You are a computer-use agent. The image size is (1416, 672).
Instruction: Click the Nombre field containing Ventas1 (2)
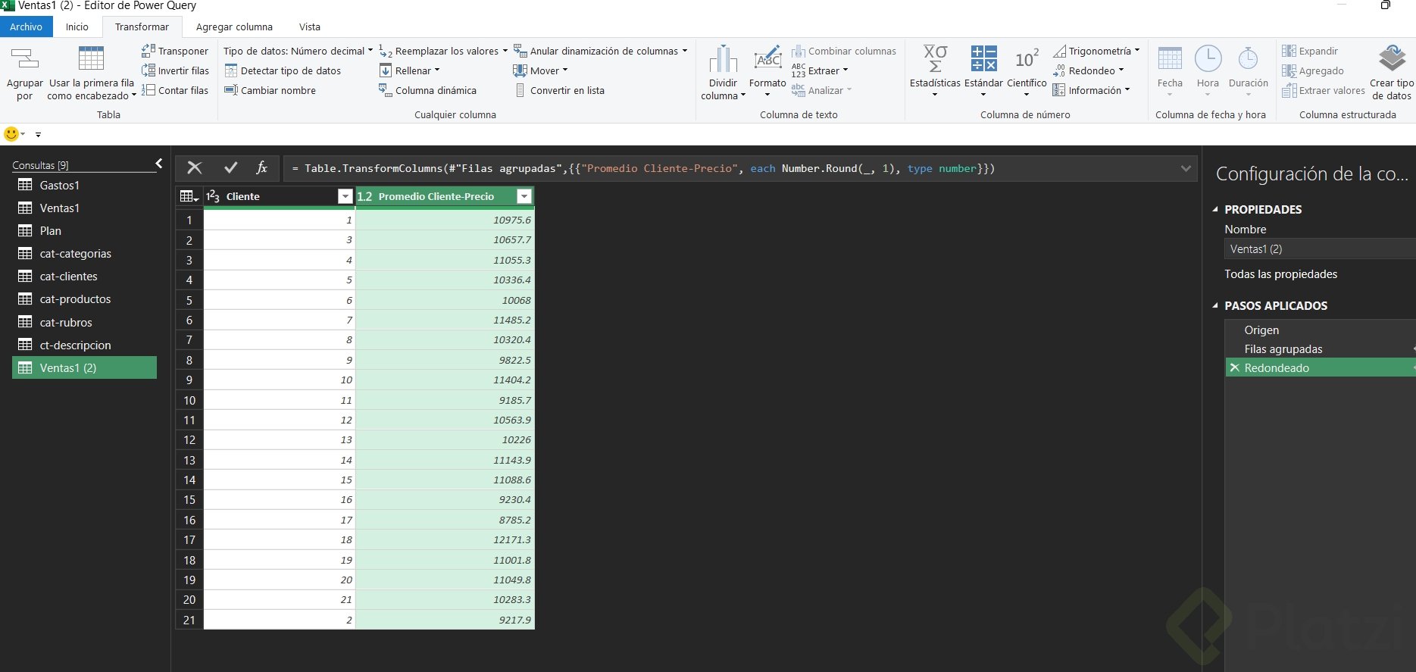click(1318, 249)
